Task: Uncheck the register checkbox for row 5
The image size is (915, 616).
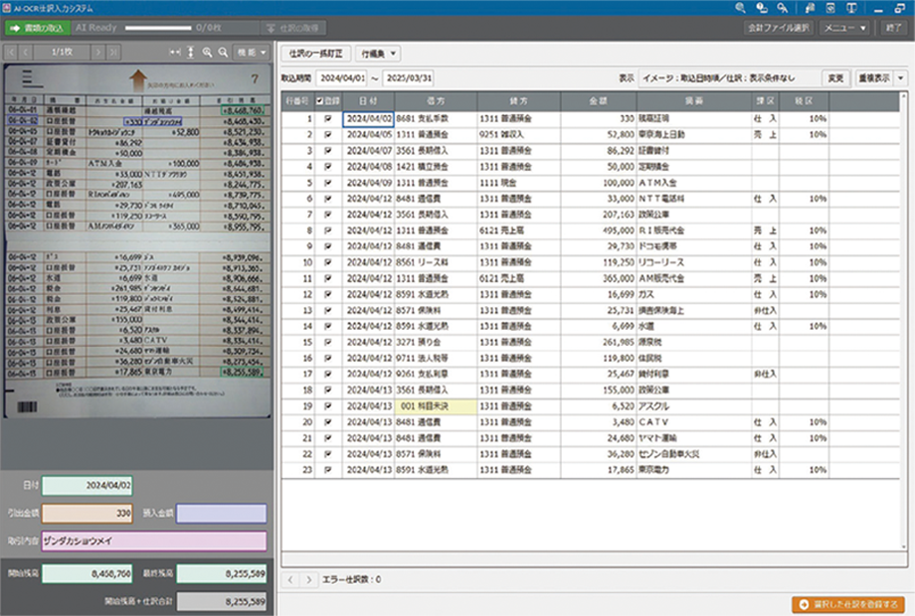Action: pos(328,183)
